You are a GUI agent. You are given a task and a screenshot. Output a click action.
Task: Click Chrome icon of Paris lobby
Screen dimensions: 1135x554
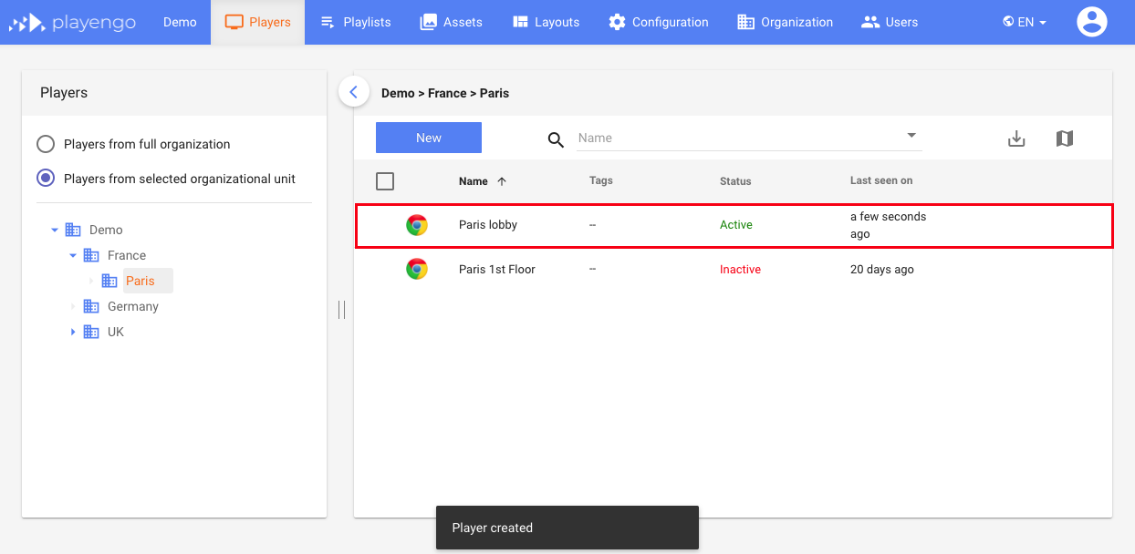(x=417, y=225)
